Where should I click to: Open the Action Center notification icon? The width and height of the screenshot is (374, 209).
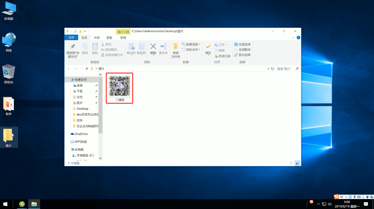pyautogui.click(x=366, y=204)
